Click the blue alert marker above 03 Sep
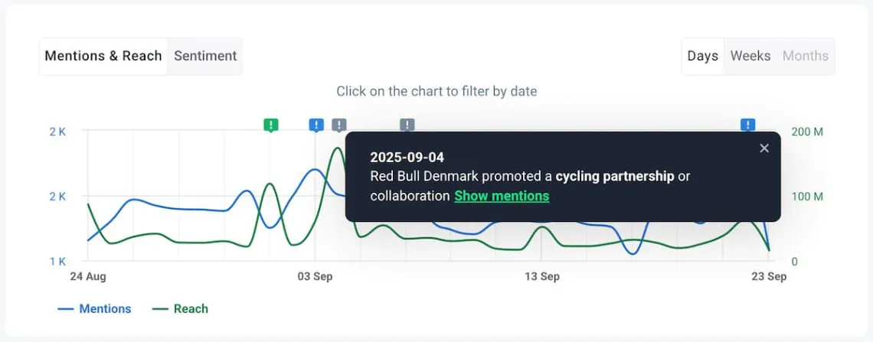The image size is (873, 342). click(x=316, y=125)
